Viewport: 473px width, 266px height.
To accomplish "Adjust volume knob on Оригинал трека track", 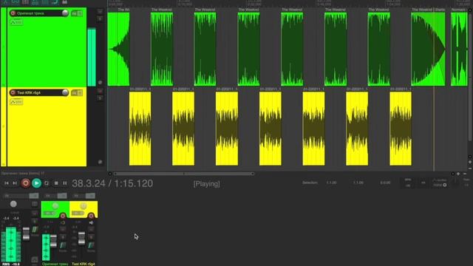I will [x=65, y=13].
